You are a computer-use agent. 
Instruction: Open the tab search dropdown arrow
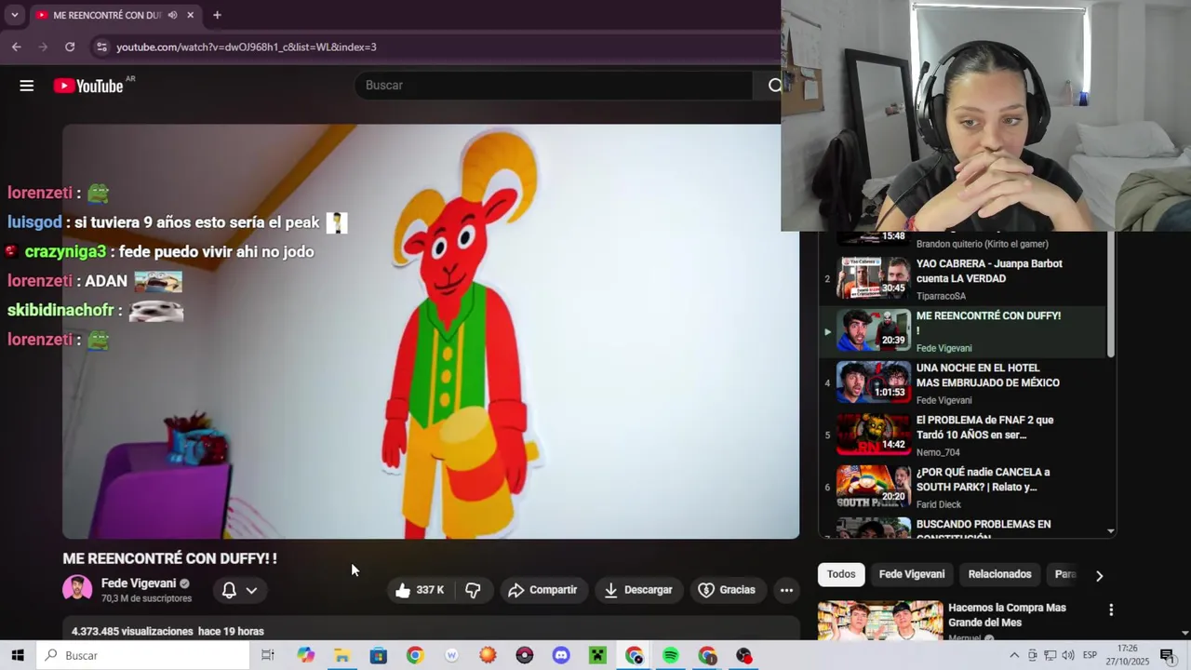[x=14, y=15]
